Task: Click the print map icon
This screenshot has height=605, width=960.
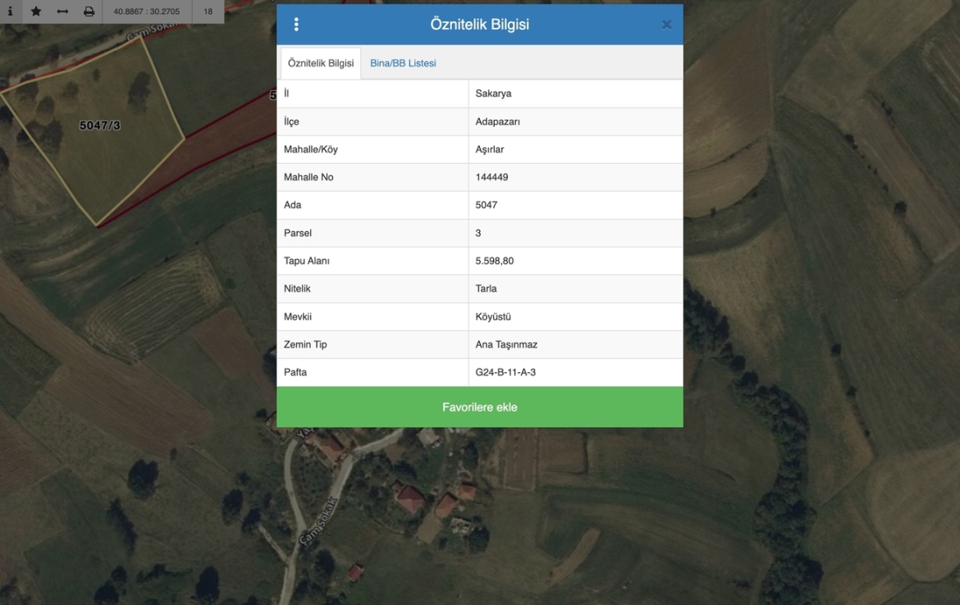Action: click(89, 11)
